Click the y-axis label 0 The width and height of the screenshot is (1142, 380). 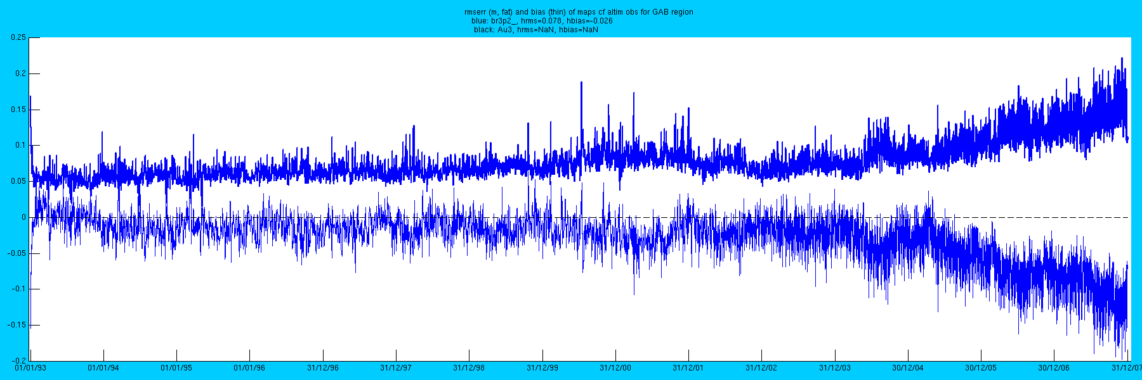(x=24, y=217)
